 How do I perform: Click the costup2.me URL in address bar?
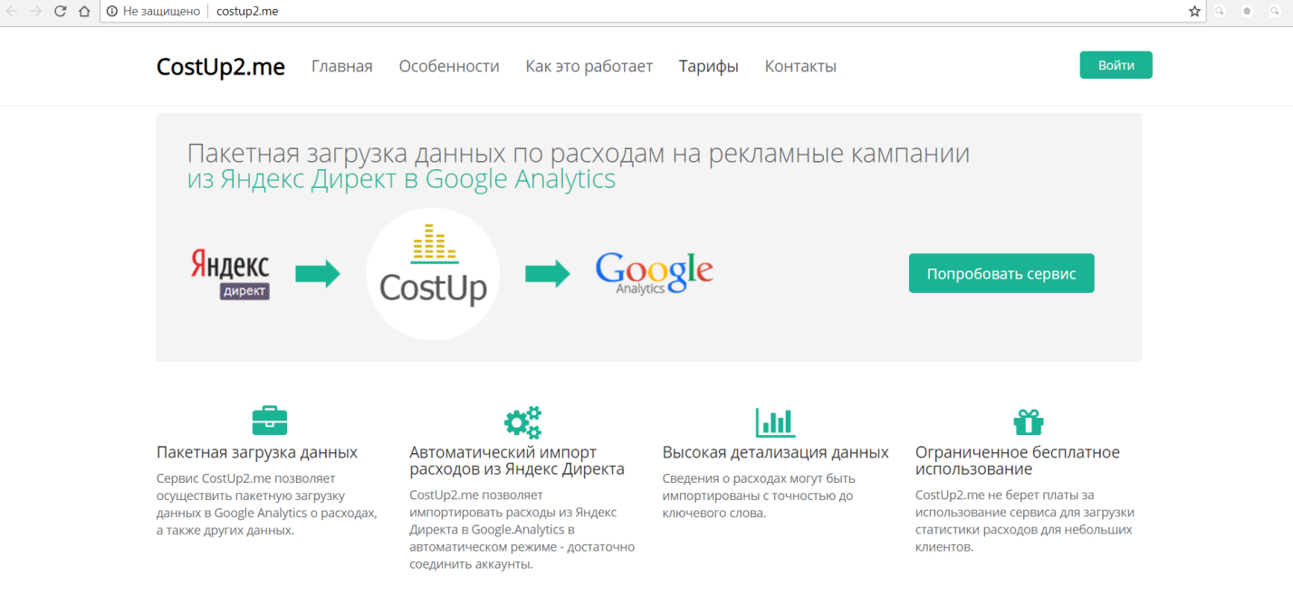tap(247, 12)
